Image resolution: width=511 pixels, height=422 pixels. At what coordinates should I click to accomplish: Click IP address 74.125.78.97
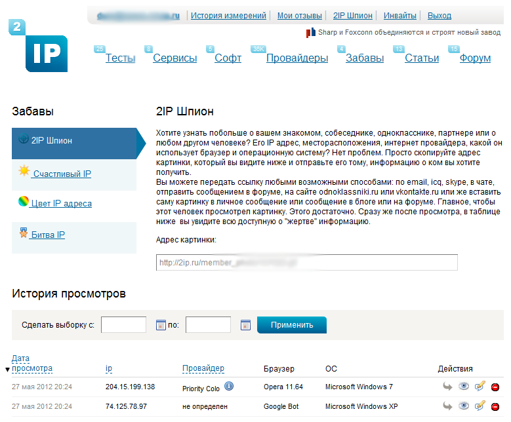(x=126, y=406)
